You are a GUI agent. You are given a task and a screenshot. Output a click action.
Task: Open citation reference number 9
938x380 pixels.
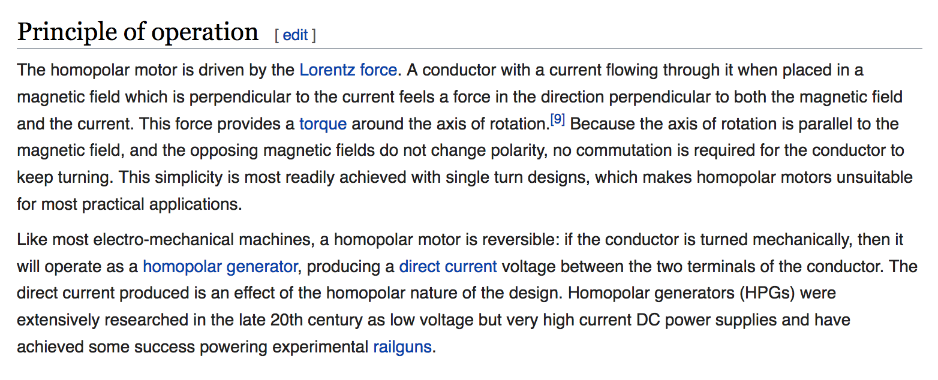point(557,120)
